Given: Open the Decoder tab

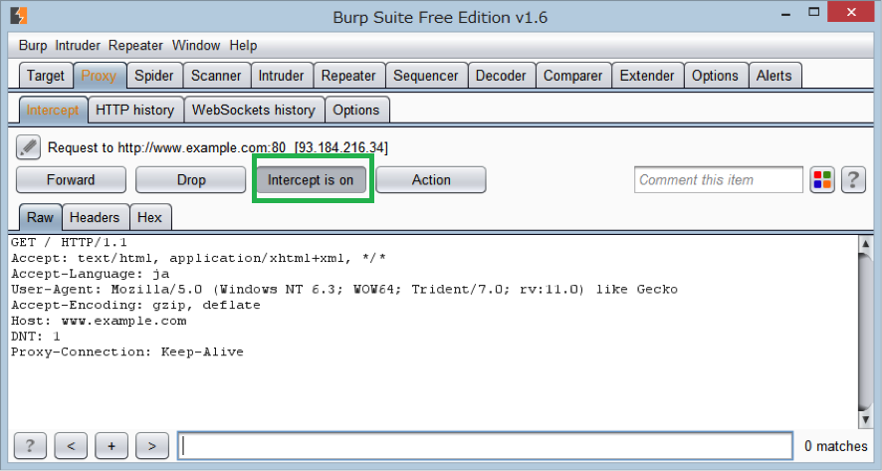Looking at the screenshot, I should tap(501, 76).
